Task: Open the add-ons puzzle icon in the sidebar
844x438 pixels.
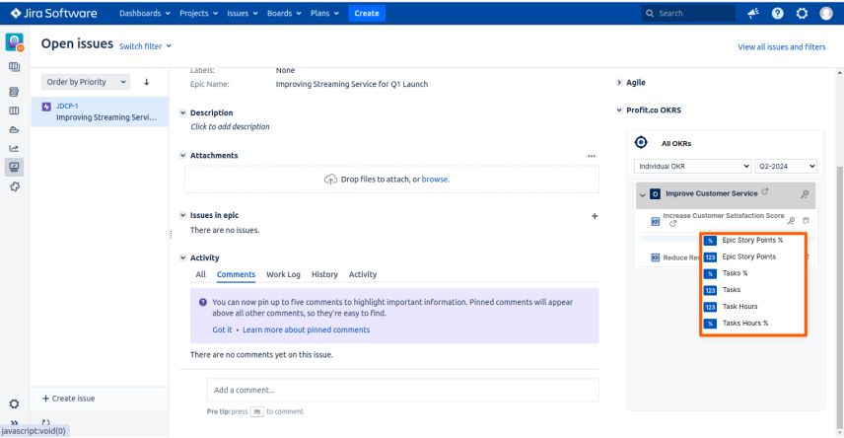Action: (x=14, y=186)
